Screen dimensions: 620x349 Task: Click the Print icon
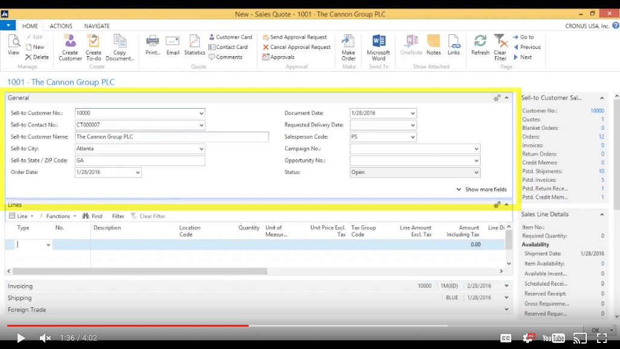pyautogui.click(x=152, y=45)
